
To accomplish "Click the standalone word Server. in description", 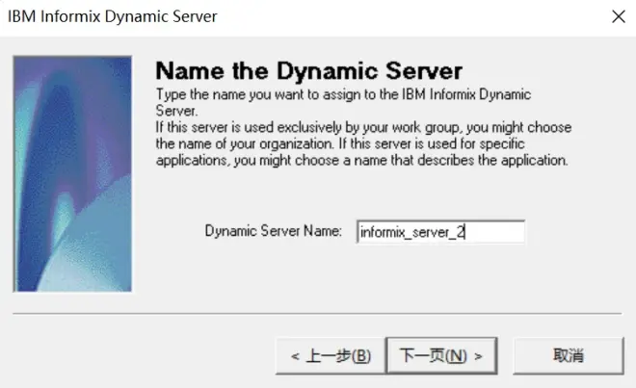I will click(176, 111).
